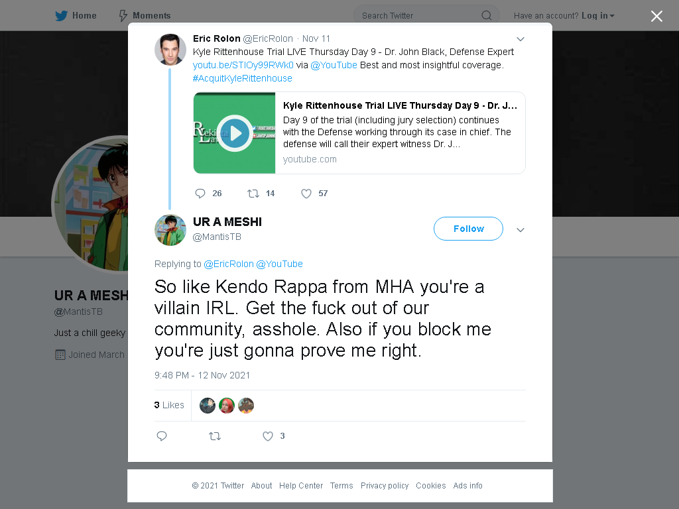Click the reply icon under the MantisTB tweet
Screen dimensions: 679x509
tap(162, 436)
